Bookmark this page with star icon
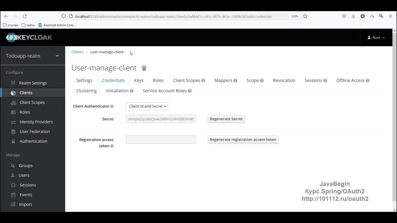The image size is (397, 223). [x=305, y=16]
